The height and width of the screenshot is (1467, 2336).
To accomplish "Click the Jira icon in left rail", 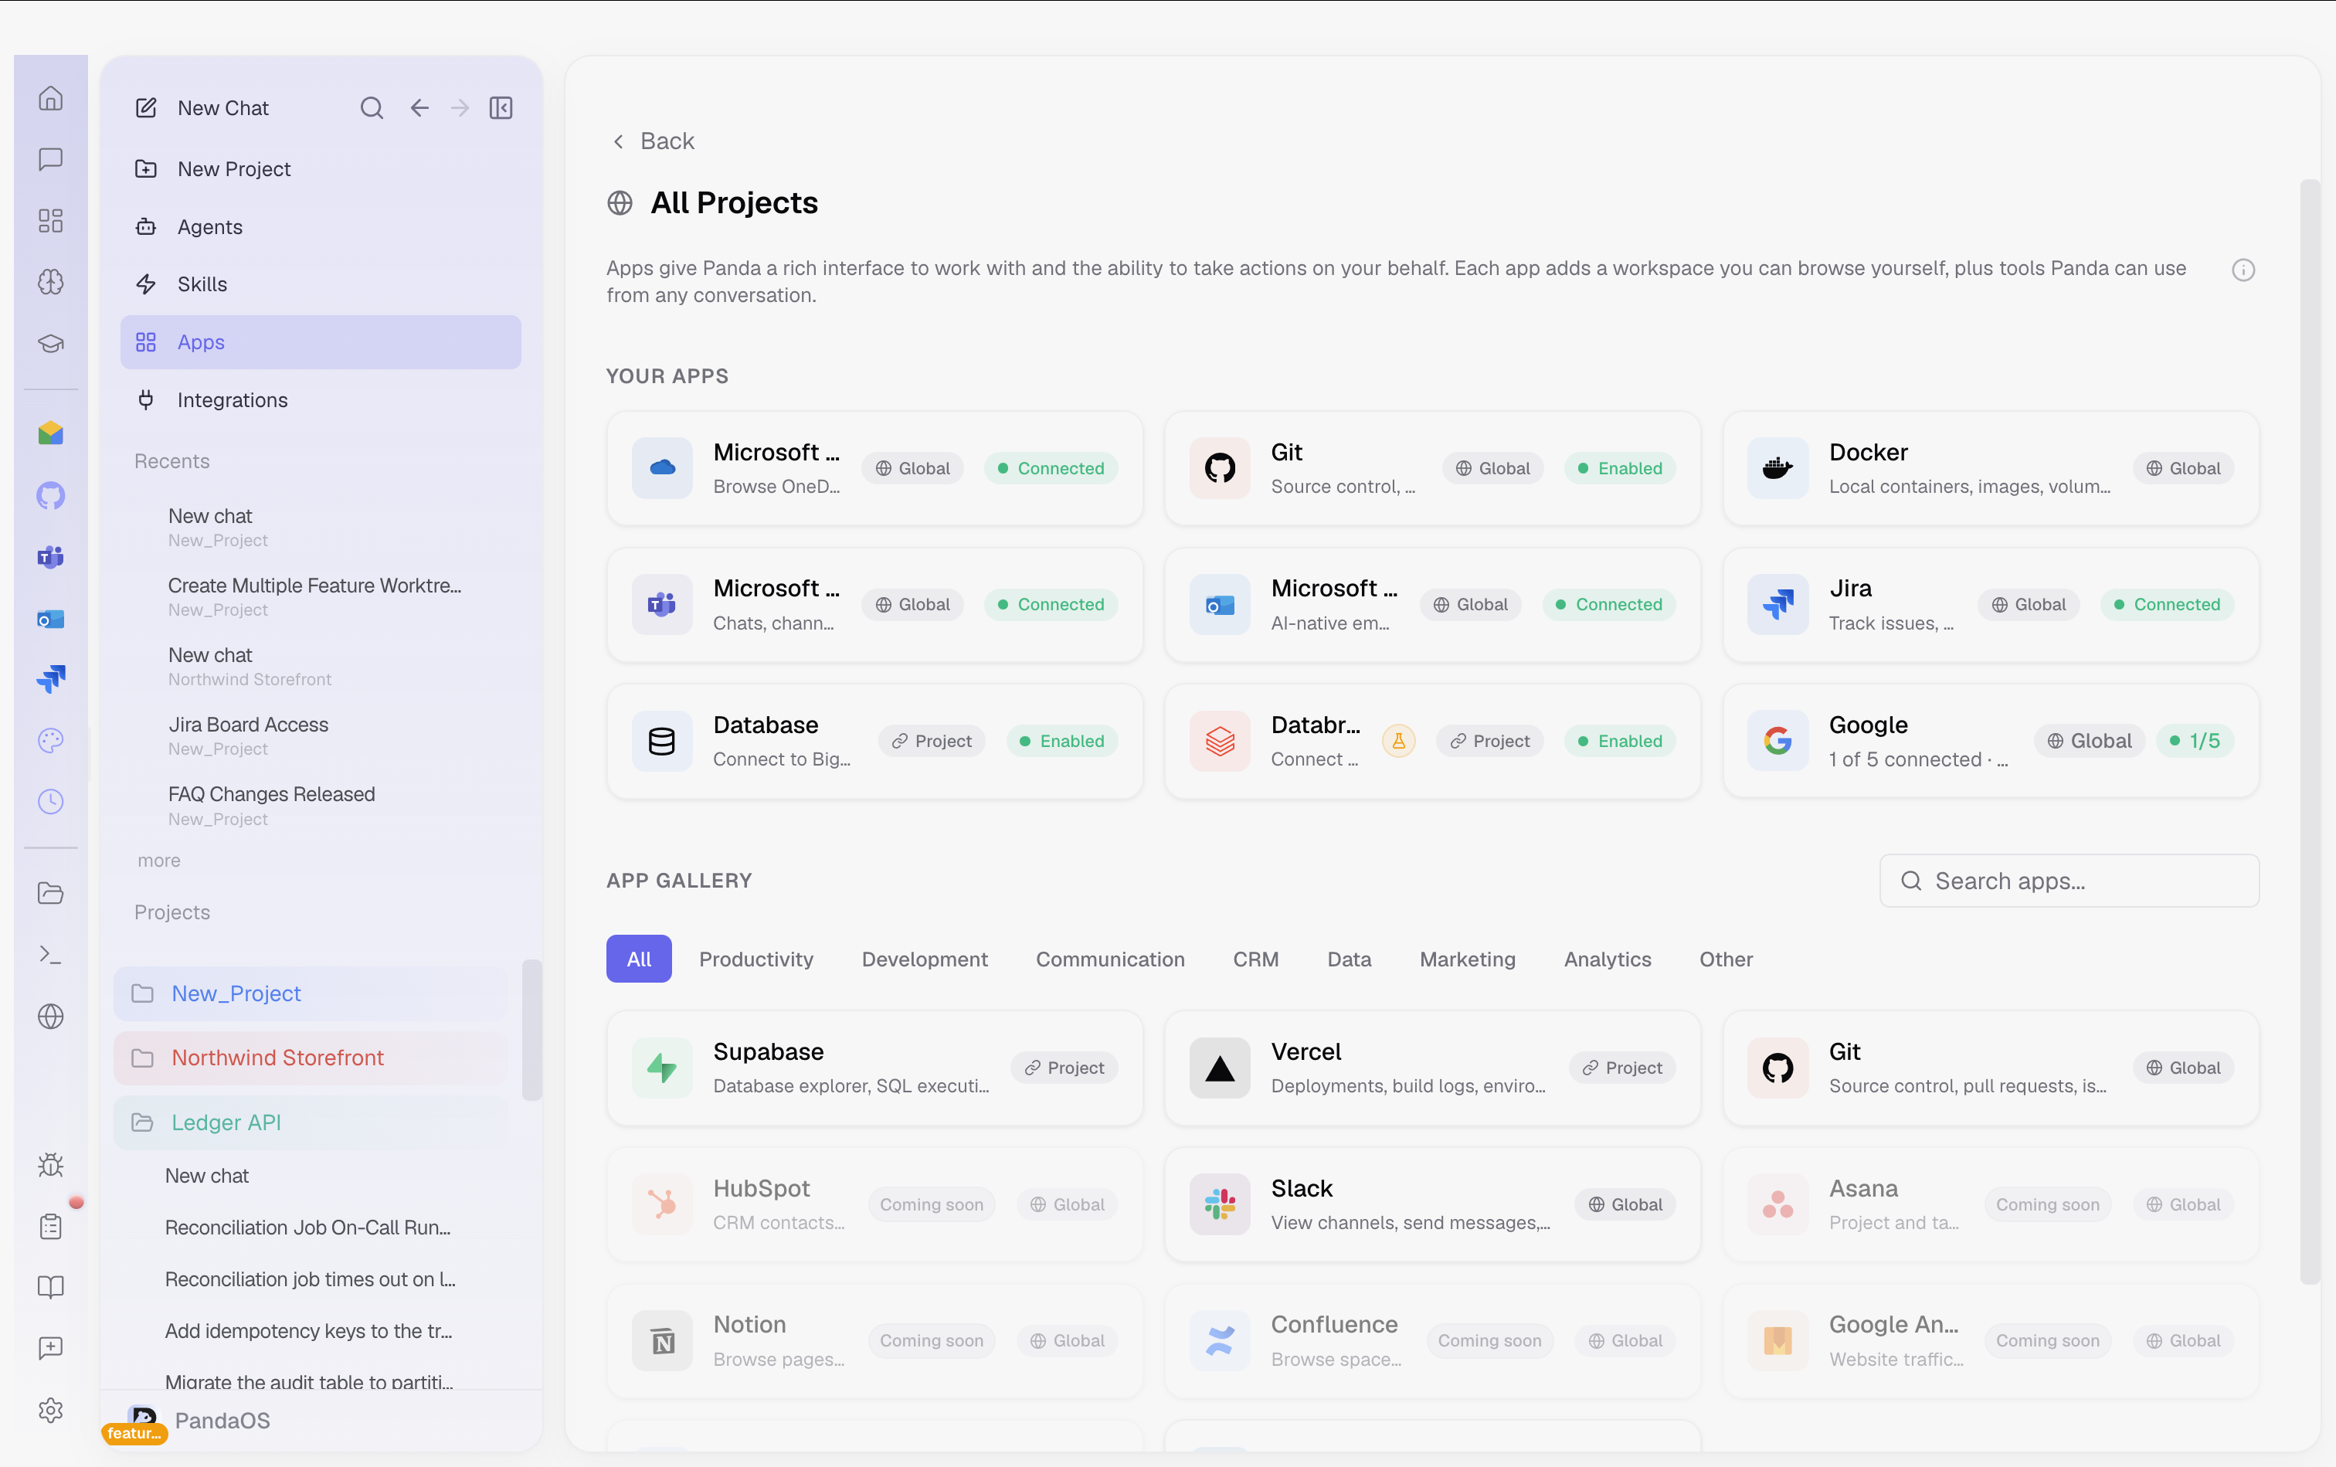I will (x=50, y=679).
